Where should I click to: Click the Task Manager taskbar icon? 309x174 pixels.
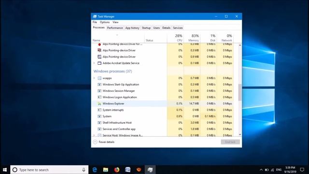pyautogui.click(x=150, y=170)
